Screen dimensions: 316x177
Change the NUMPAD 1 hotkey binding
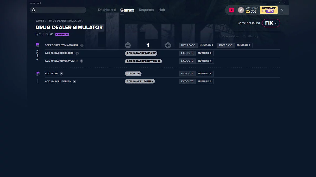point(206,45)
